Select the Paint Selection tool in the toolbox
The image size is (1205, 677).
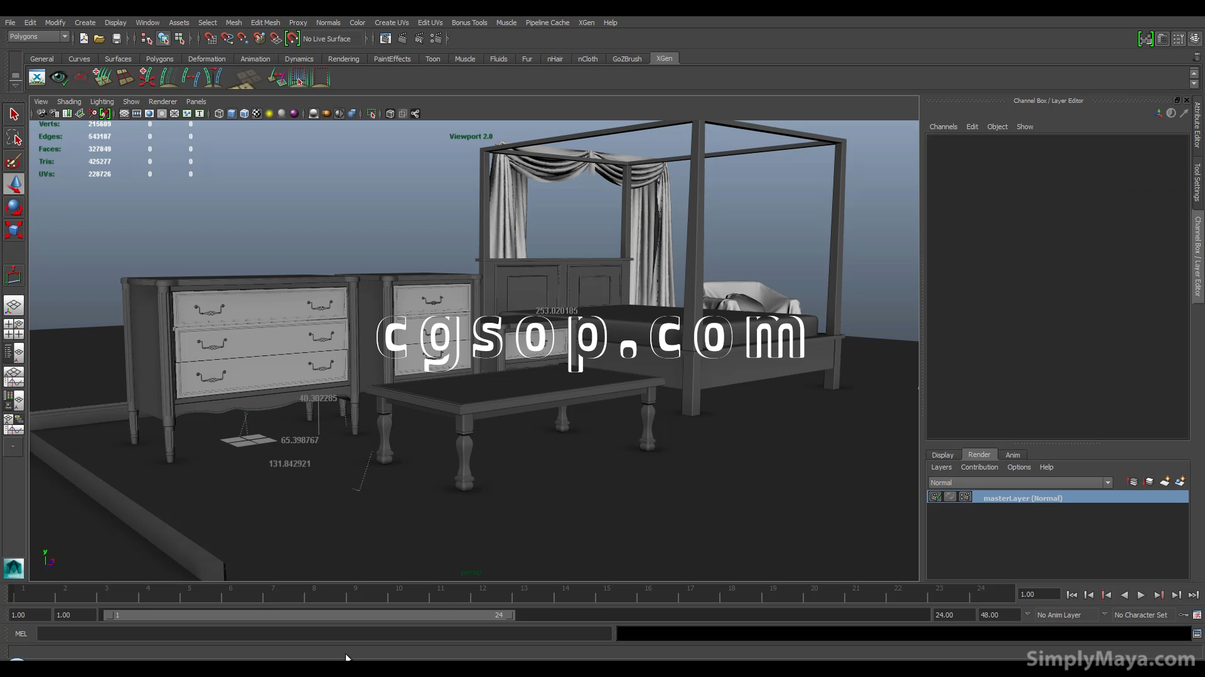14,162
